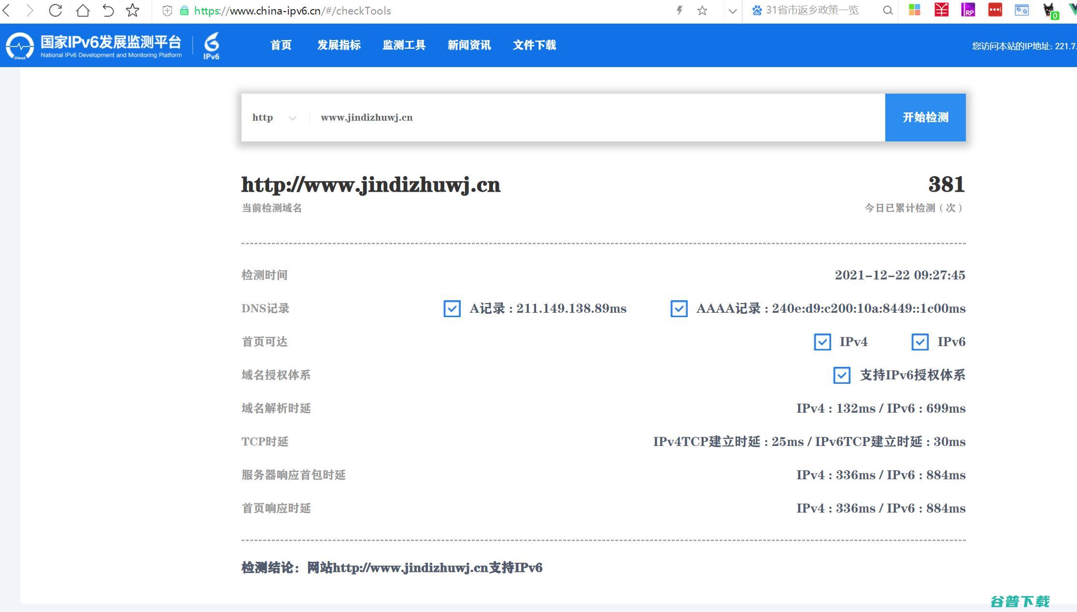Click the 检测时间 label

pos(264,275)
